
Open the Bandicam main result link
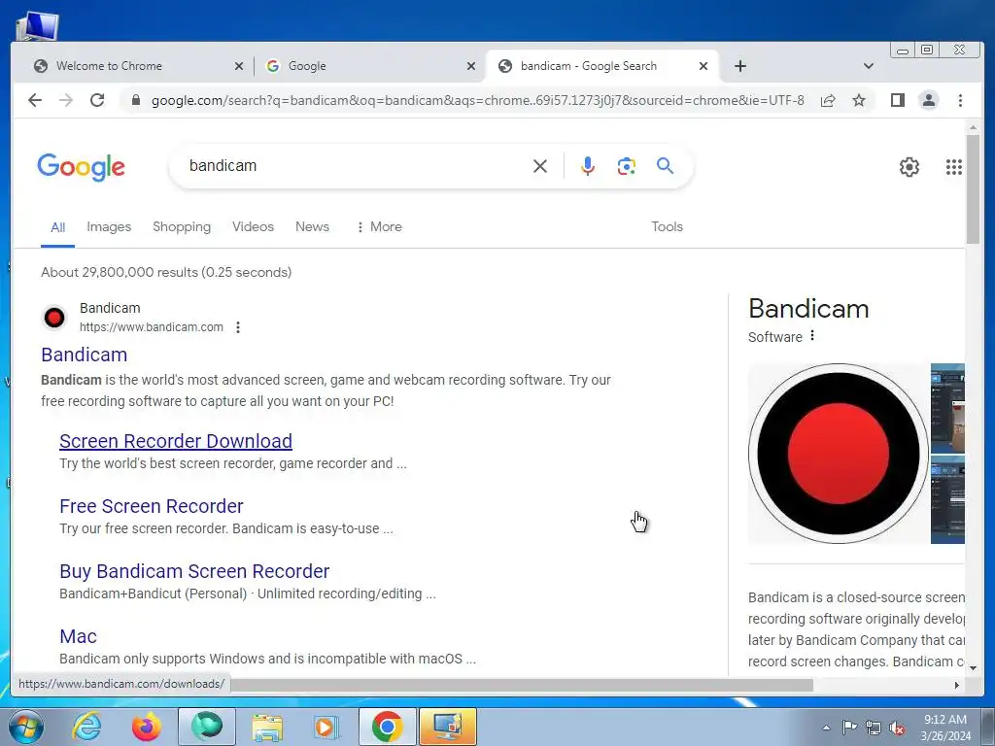[x=85, y=355]
